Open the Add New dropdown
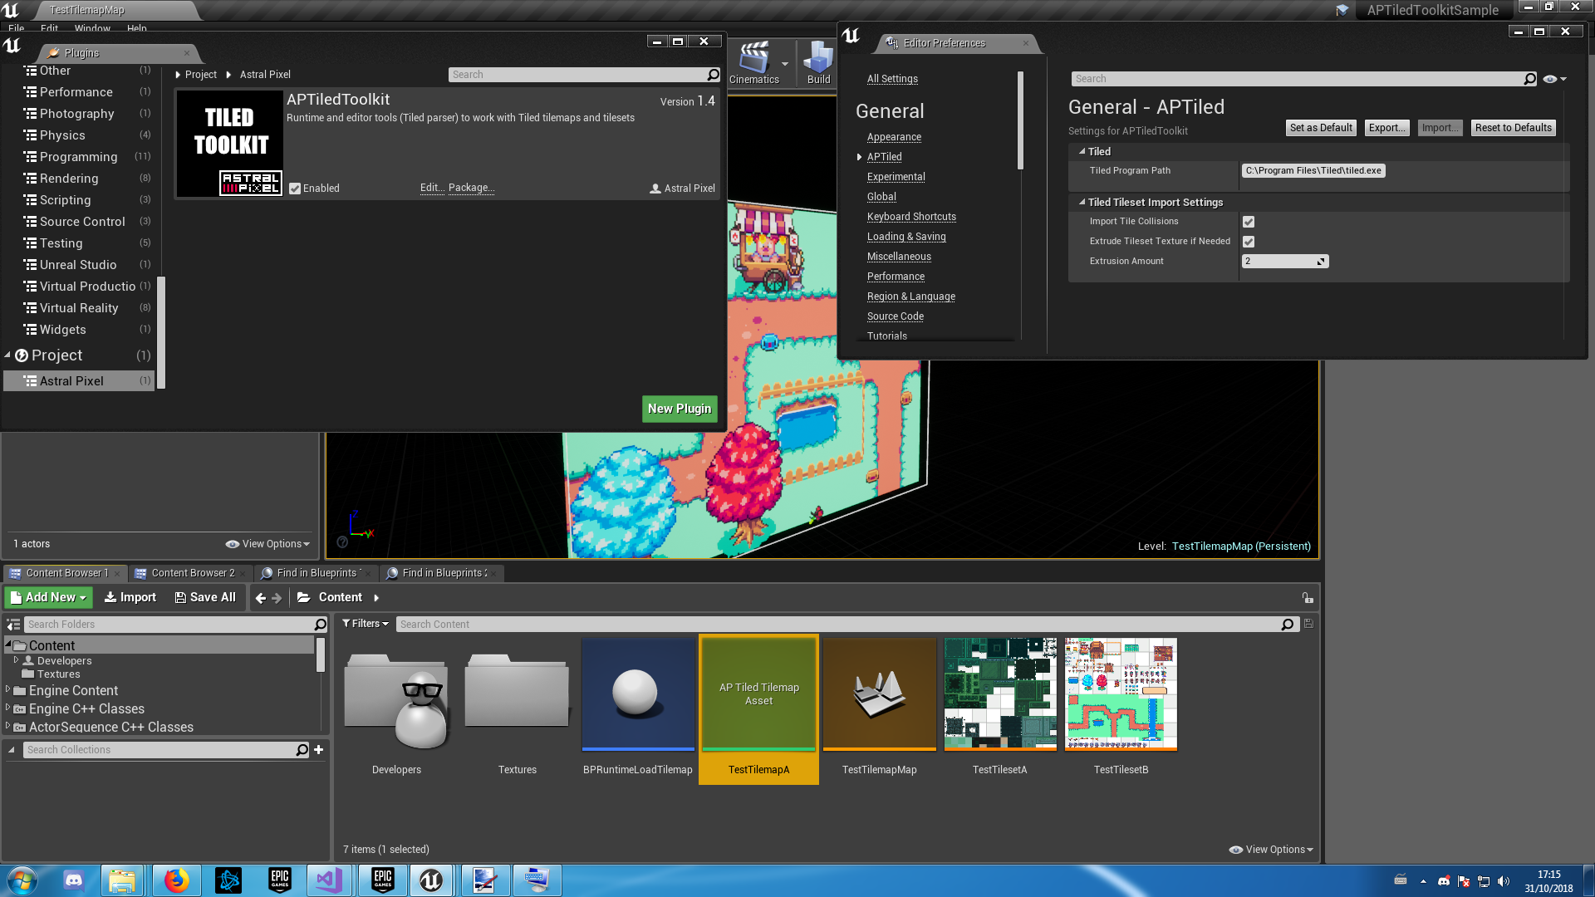The height and width of the screenshot is (897, 1595). pos(47,597)
